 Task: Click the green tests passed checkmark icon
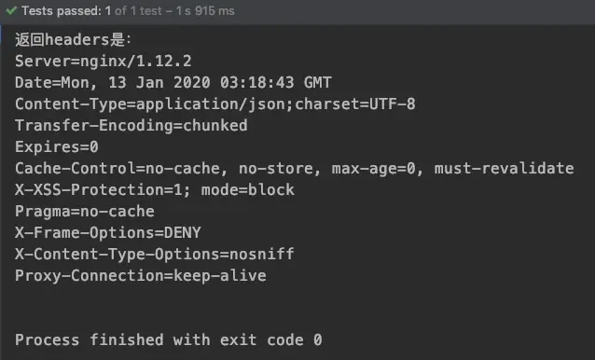click(11, 10)
